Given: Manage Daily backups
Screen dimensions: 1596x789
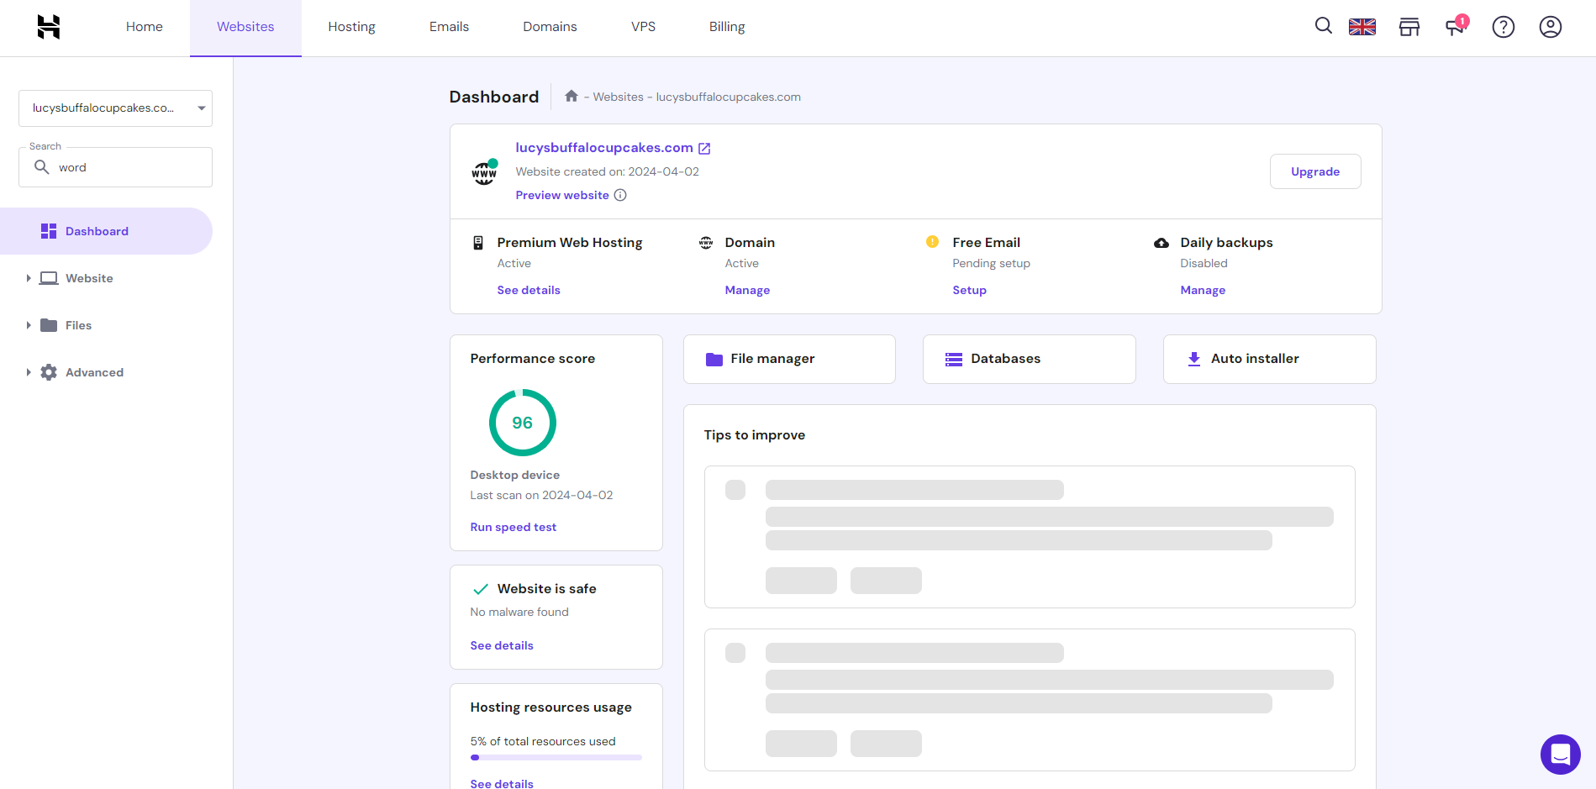Looking at the screenshot, I should [x=1203, y=290].
